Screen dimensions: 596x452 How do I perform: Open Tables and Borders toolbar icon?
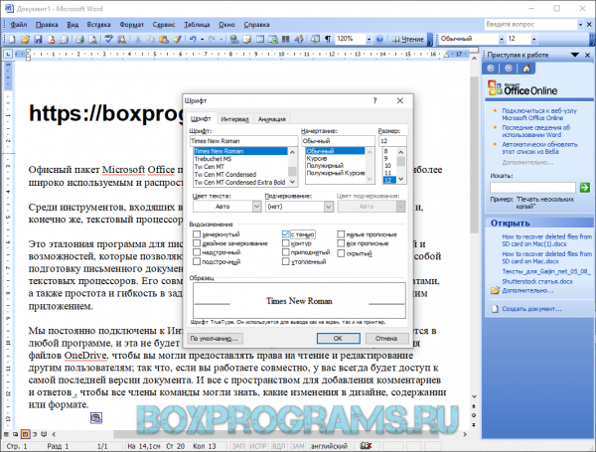point(247,39)
